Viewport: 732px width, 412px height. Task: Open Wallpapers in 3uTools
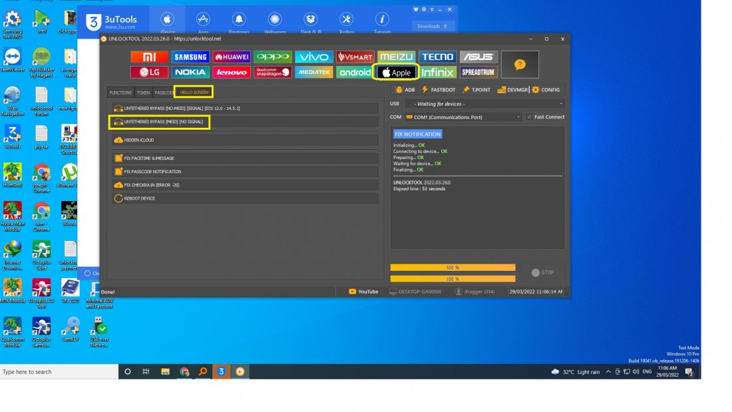coord(274,22)
